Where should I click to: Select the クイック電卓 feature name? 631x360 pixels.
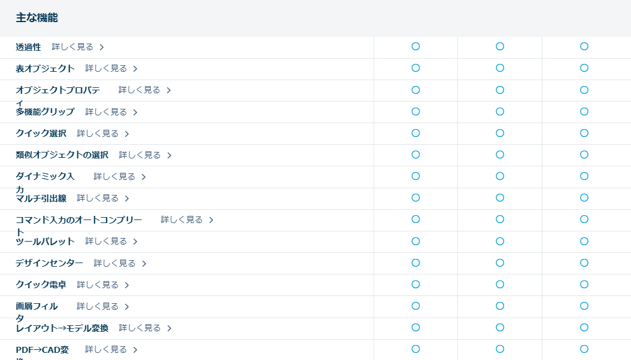41,285
